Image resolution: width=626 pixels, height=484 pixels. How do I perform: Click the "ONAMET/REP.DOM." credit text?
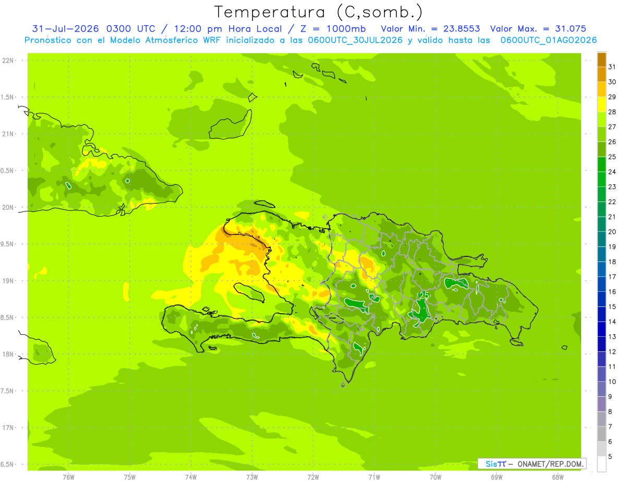tap(549, 464)
